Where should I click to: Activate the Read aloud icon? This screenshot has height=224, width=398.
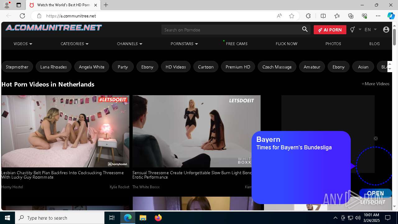(x=279, y=16)
